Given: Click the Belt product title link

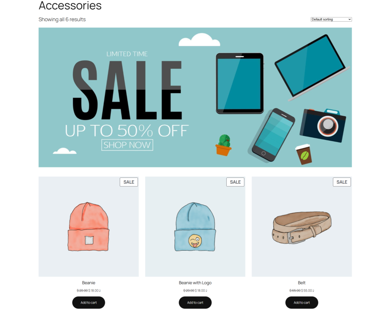Looking at the screenshot, I should (x=302, y=283).
